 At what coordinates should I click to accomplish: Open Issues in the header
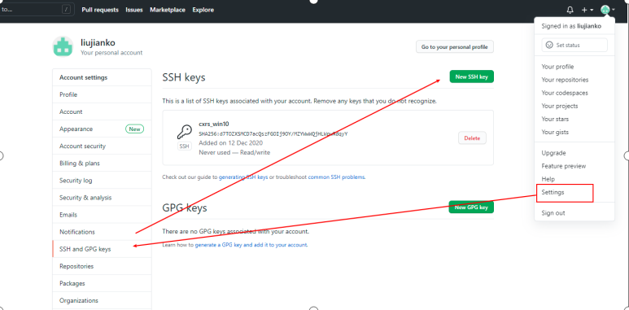(x=134, y=10)
